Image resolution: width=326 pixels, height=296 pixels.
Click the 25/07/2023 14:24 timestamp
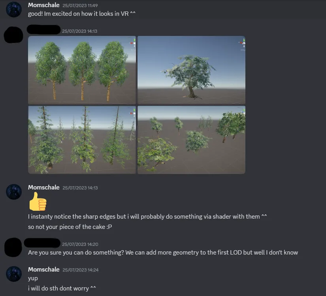coord(81,270)
